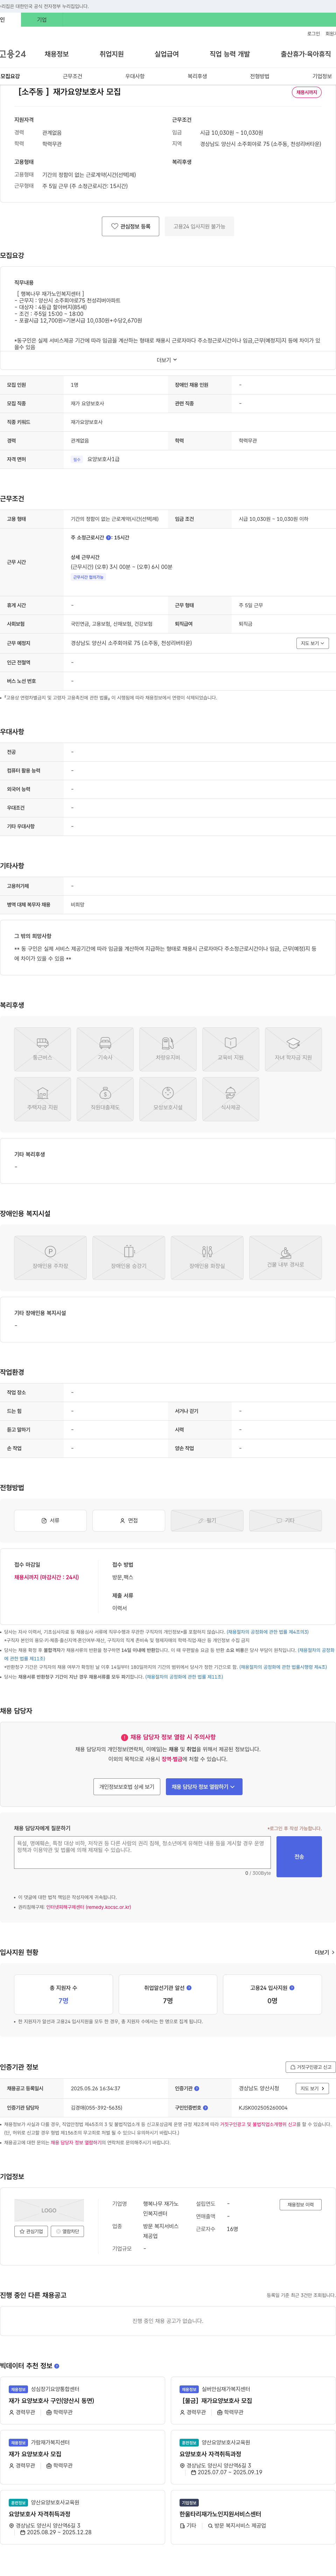Click the 주택자금 지원 welfare icon
Image resolution: width=336 pixels, height=2576 pixels.
pos(42,1099)
